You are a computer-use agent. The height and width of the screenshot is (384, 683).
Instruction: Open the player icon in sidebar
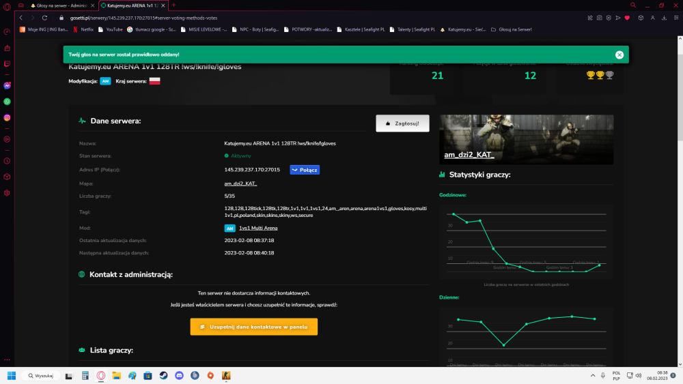click(7, 140)
